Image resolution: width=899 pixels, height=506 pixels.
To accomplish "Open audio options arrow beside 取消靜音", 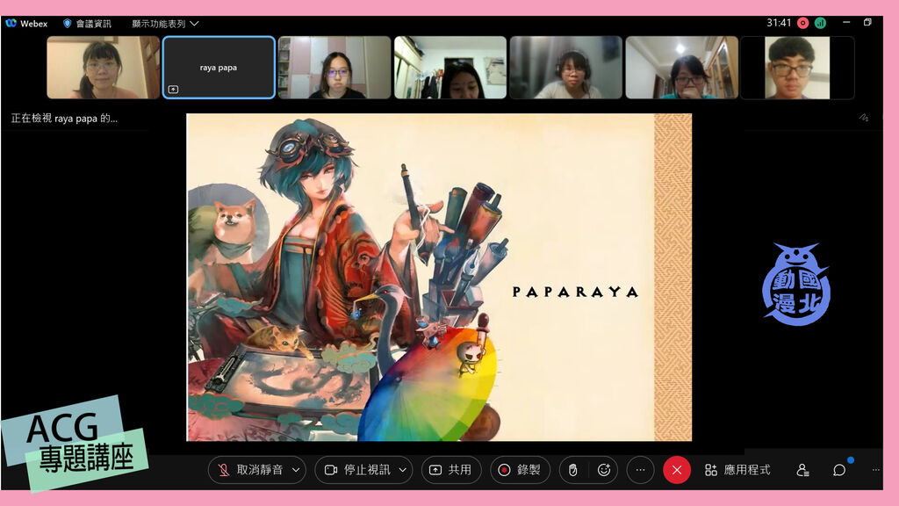I will [296, 470].
